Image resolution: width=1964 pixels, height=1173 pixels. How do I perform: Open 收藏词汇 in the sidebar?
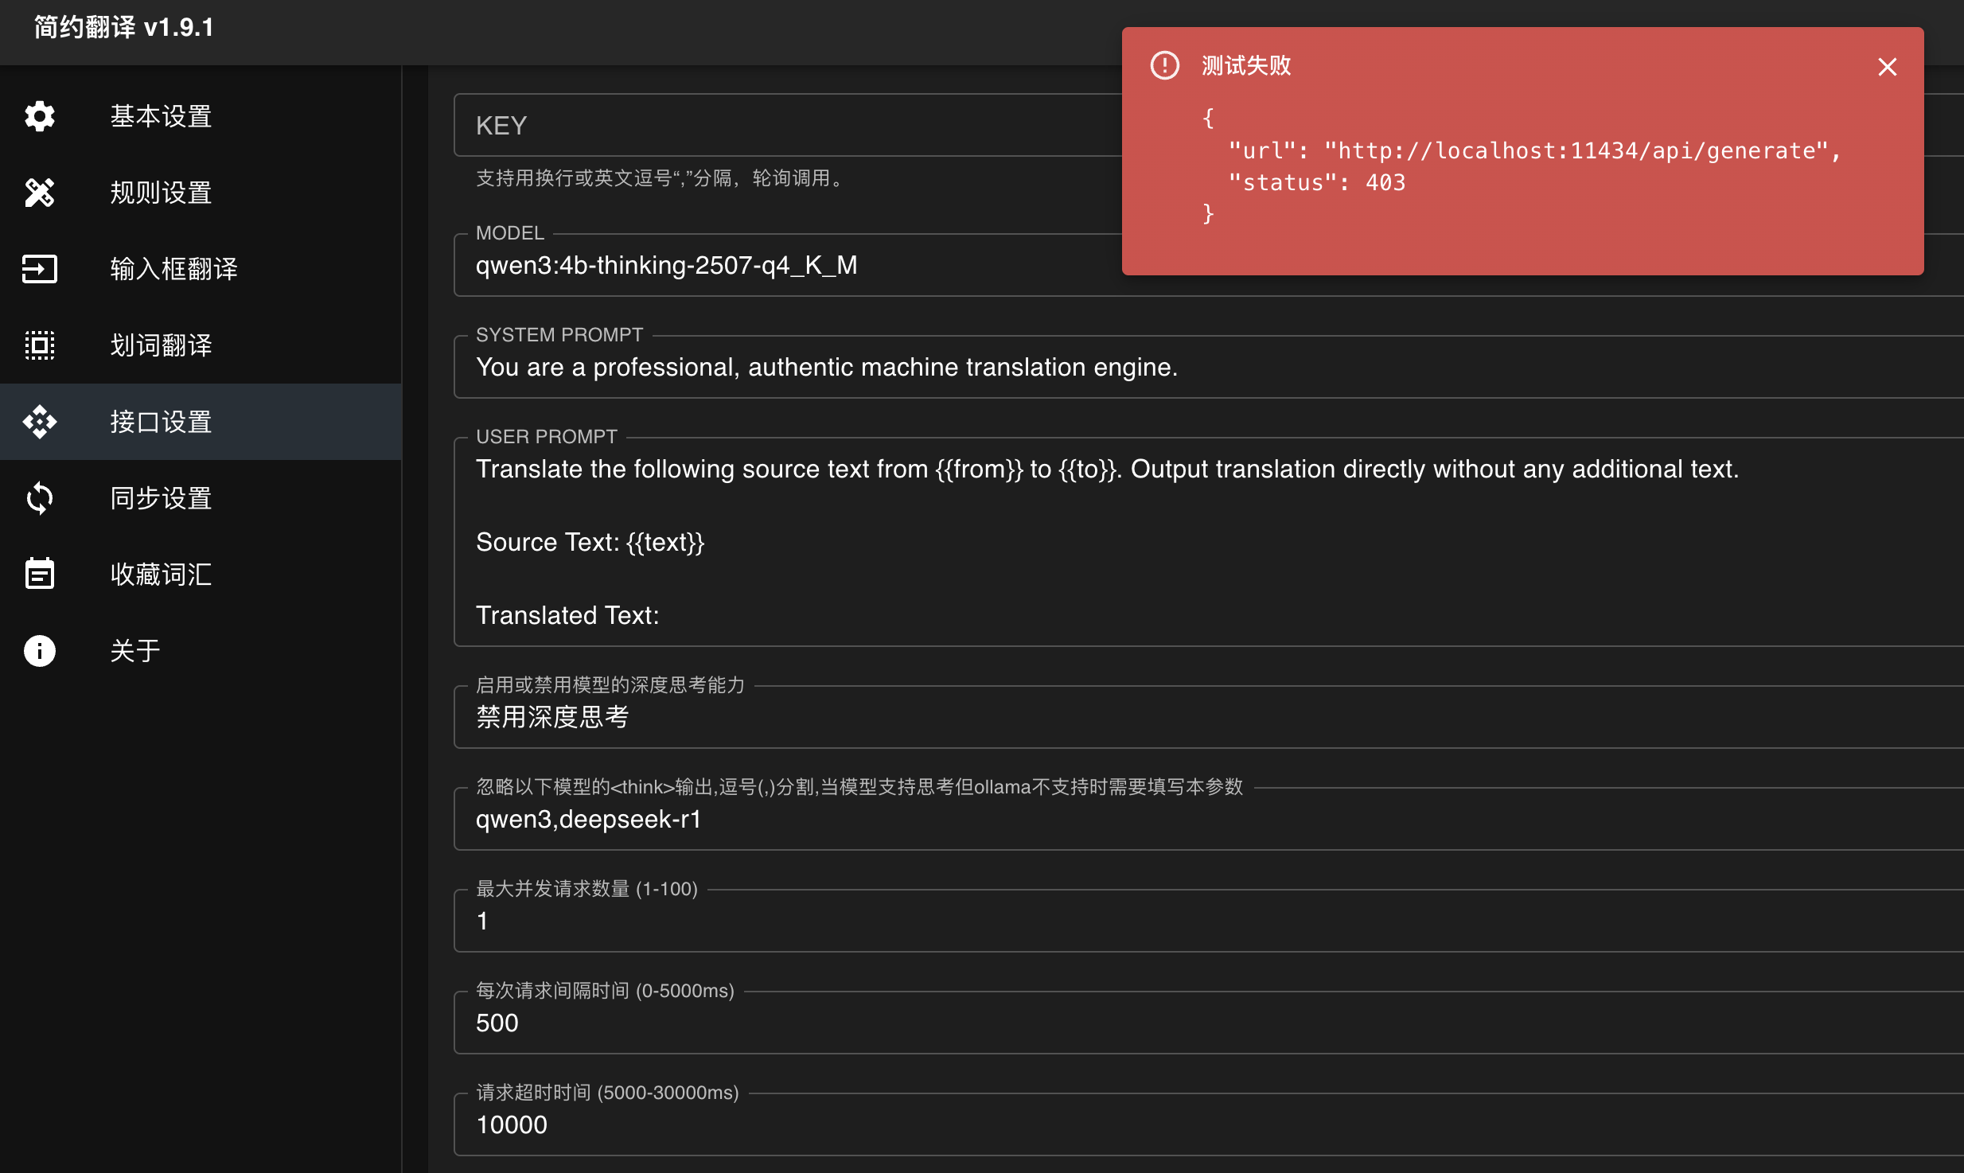pyautogui.click(x=201, y=575)
